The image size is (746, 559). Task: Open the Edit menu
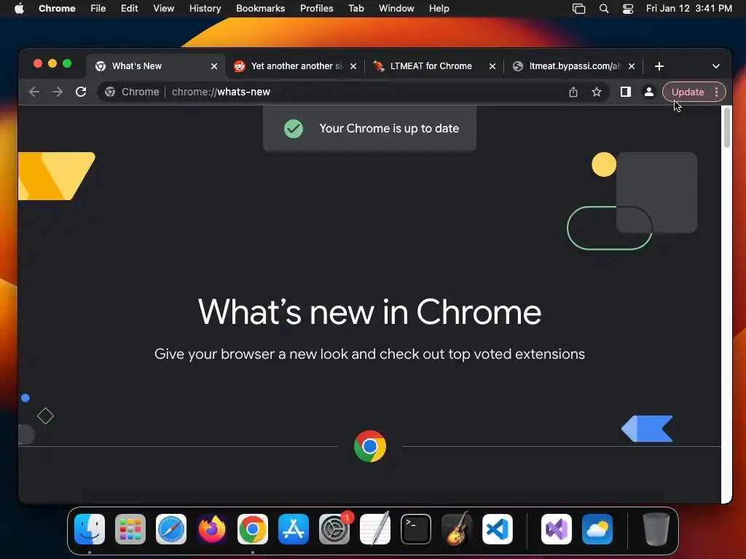(x=129, y=8)
